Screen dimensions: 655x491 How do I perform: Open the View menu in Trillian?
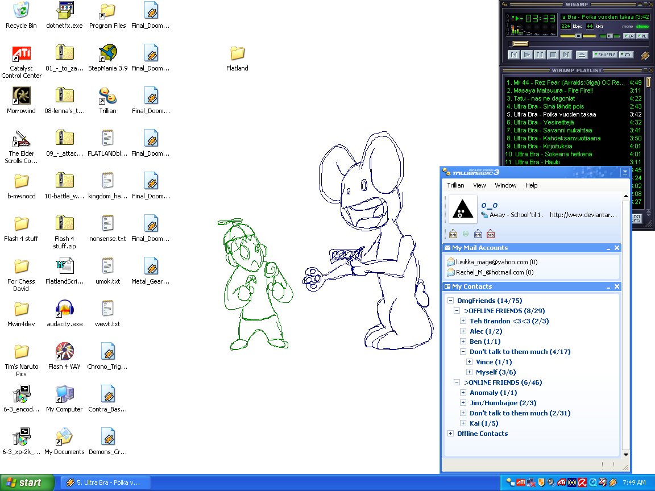pyautogui.click(x=479, y=185)
